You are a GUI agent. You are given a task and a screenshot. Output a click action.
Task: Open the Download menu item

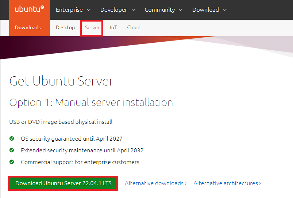click(x=205, y=10)
